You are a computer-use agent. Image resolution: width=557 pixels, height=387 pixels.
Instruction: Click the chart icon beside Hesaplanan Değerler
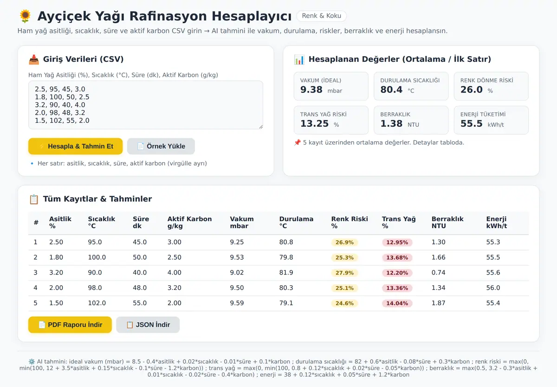[299, 59]
